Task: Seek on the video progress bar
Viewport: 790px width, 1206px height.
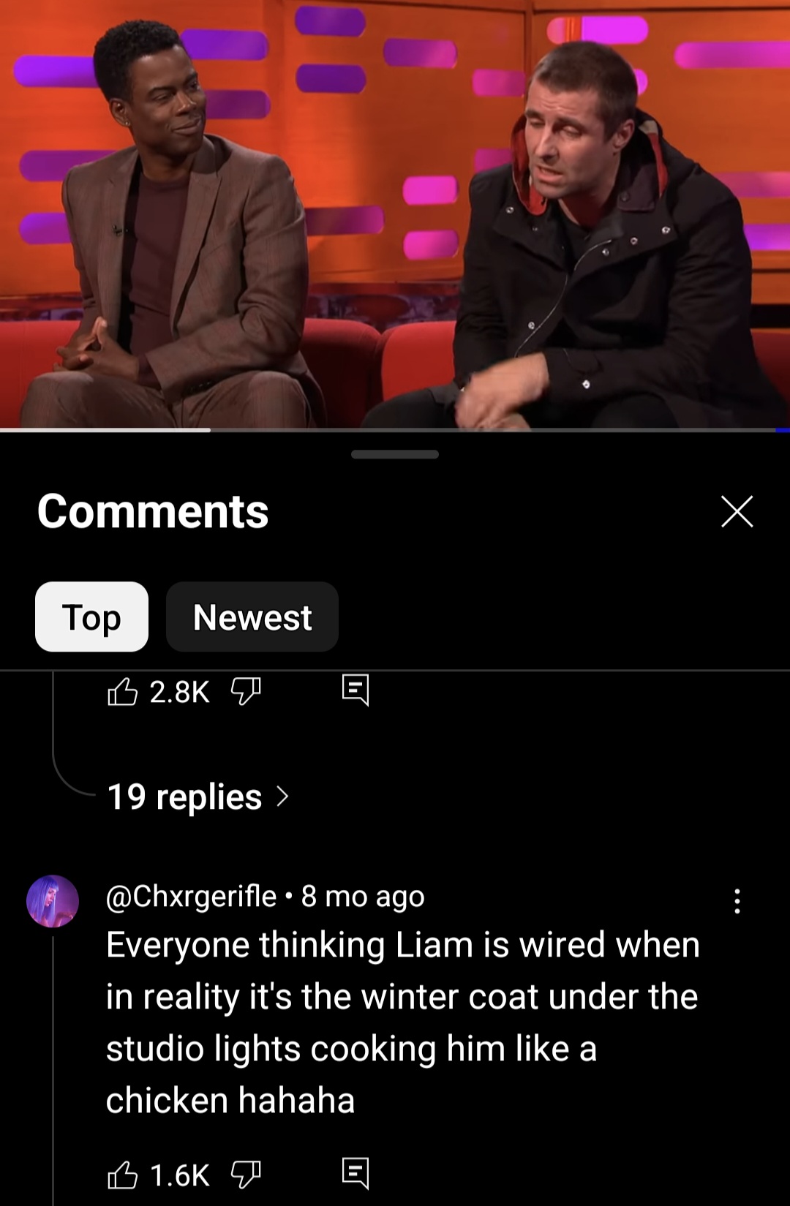Action: 395,430
